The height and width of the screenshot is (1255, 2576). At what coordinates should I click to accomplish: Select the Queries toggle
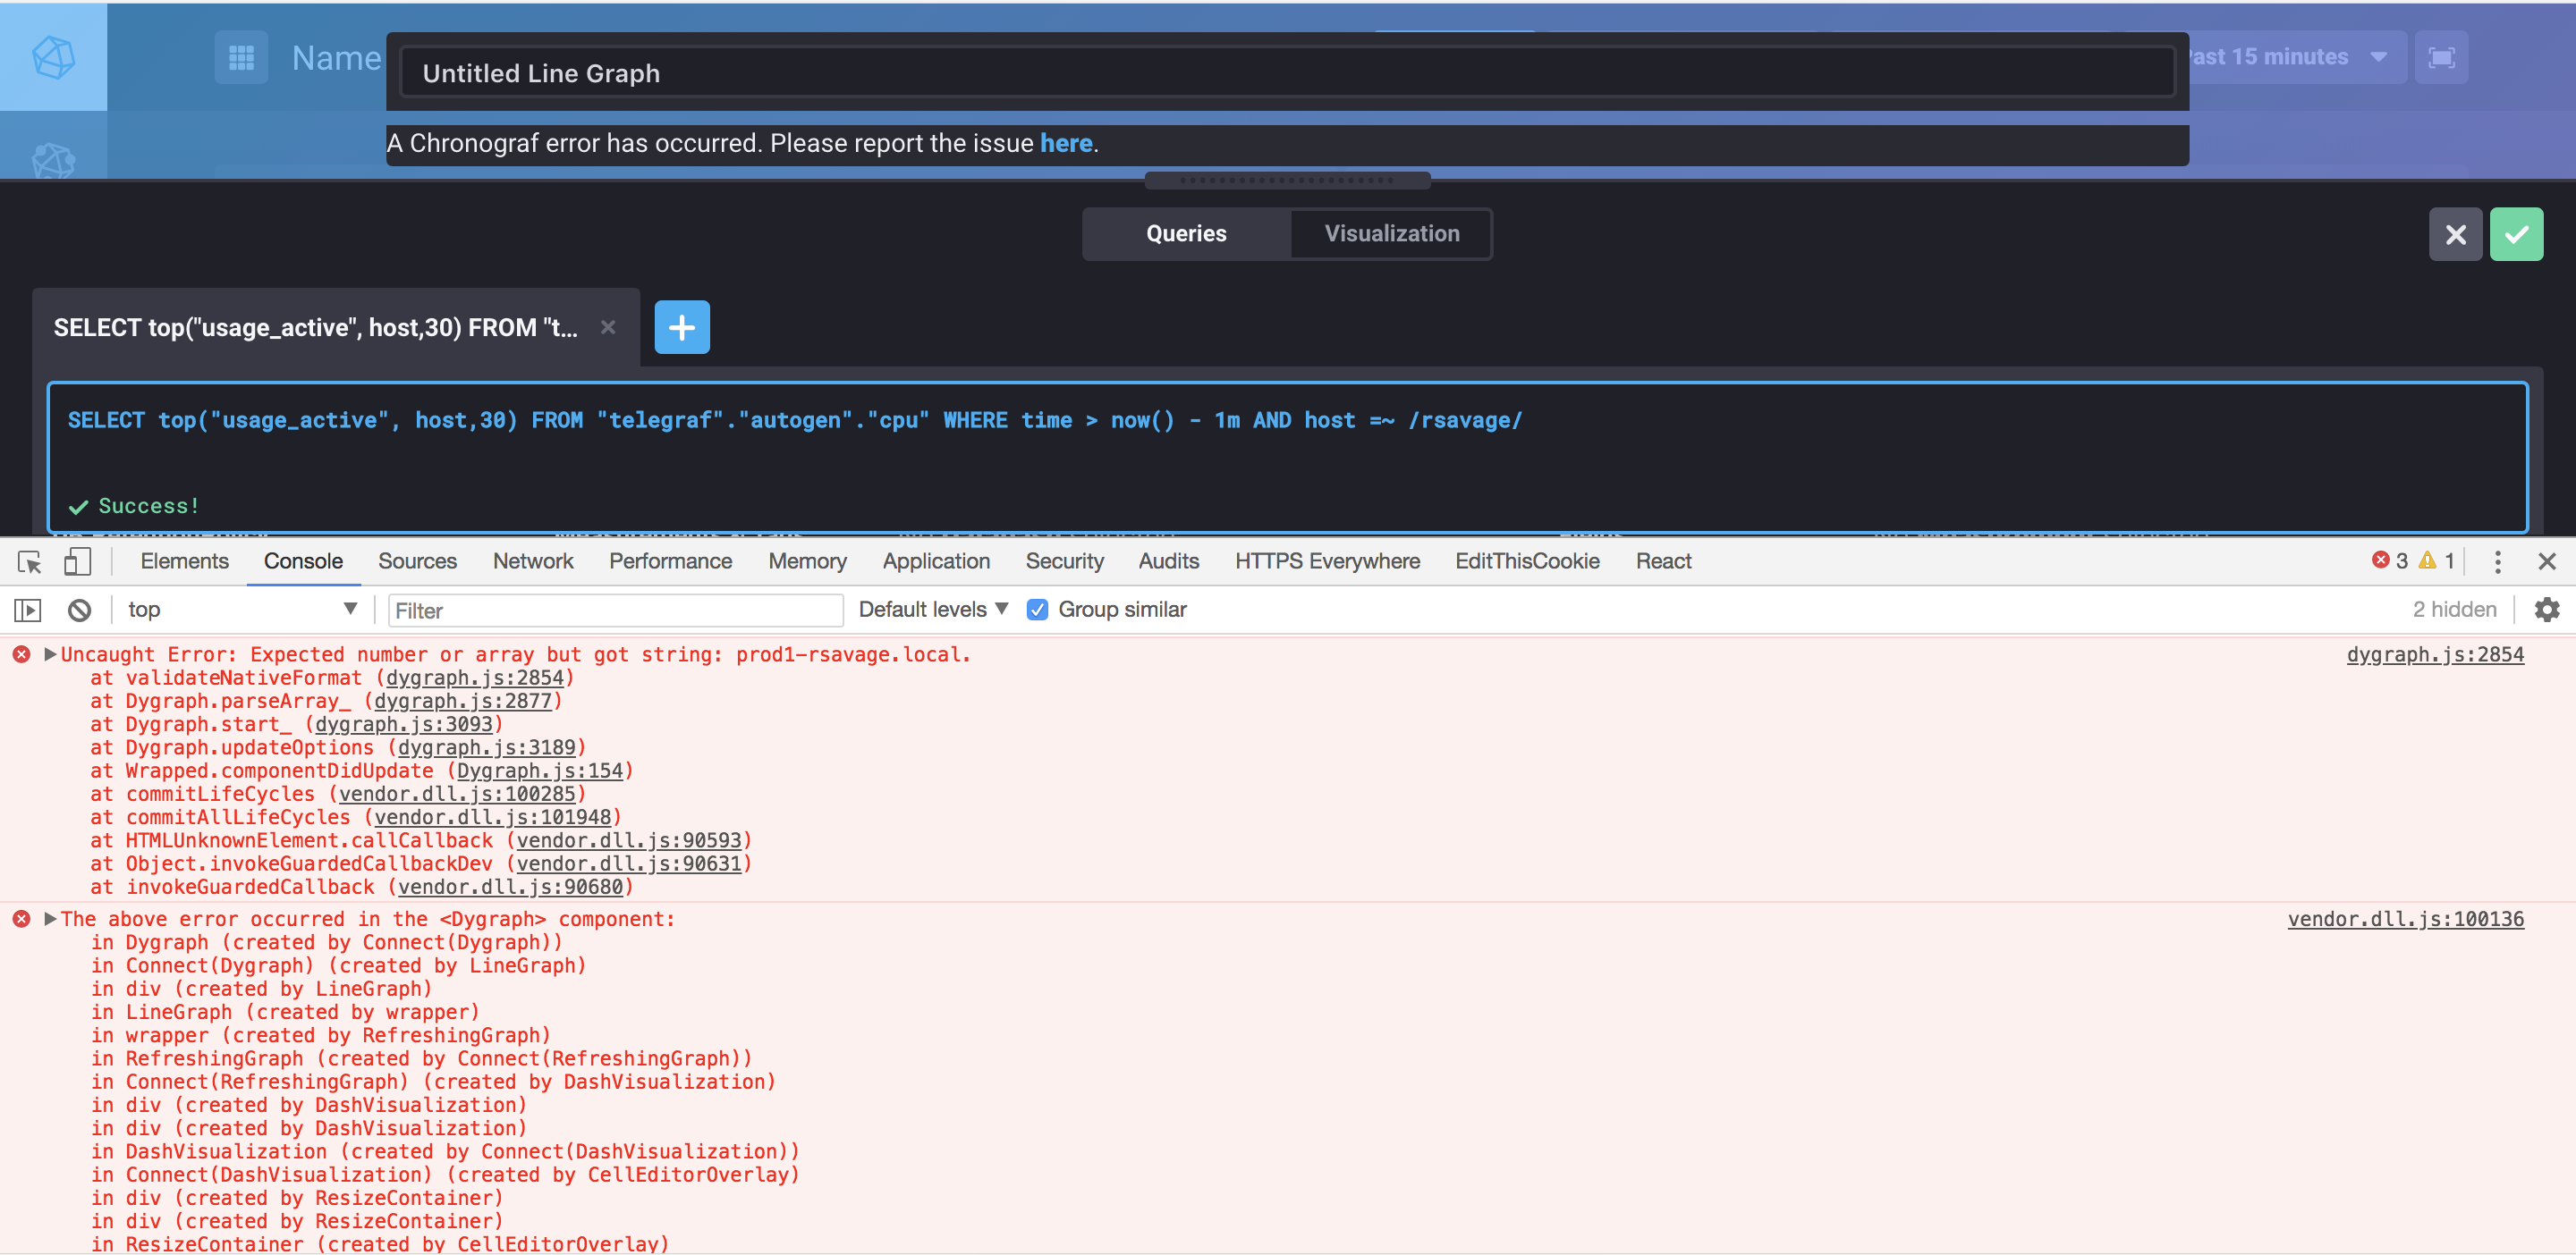1186,234
